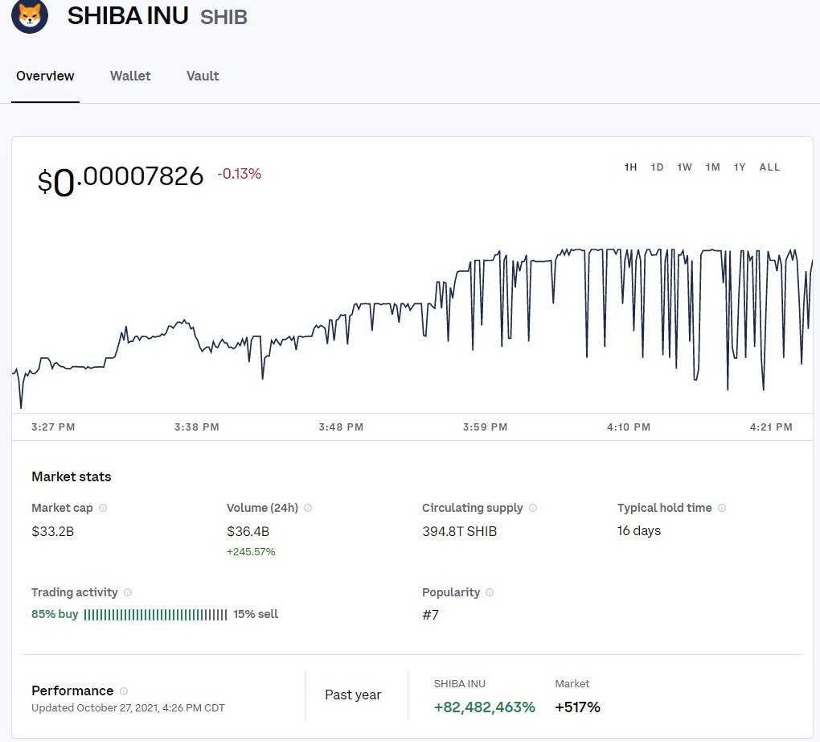This screenshot has width=820, height=742.
Task: Click the 4:10 PM axis label
Action: [629, 427]
